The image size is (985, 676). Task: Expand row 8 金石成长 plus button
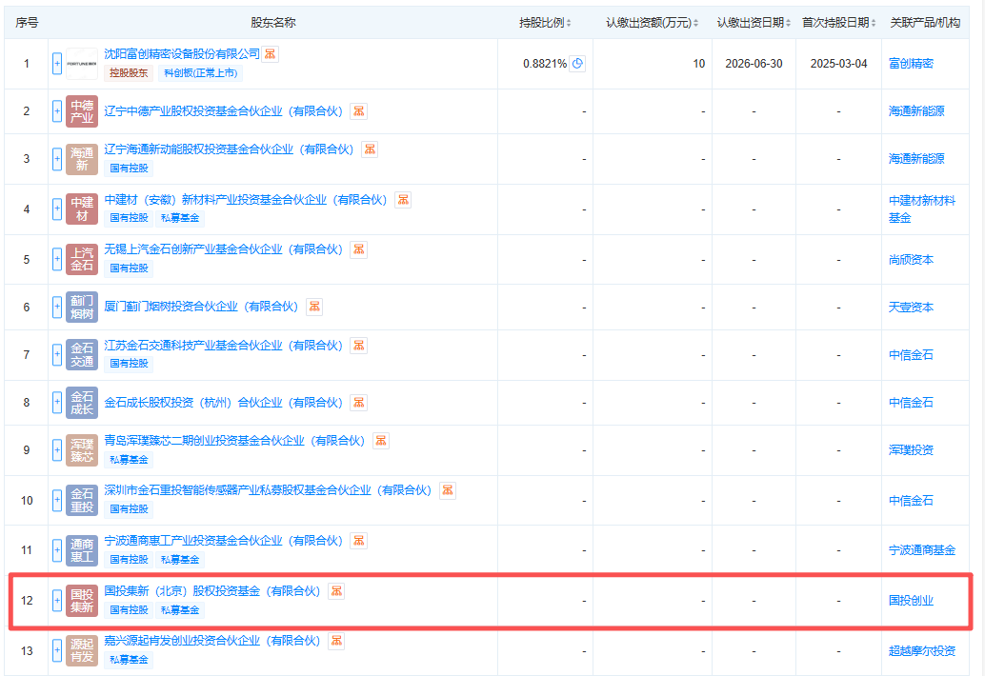(x=57, y=403)
